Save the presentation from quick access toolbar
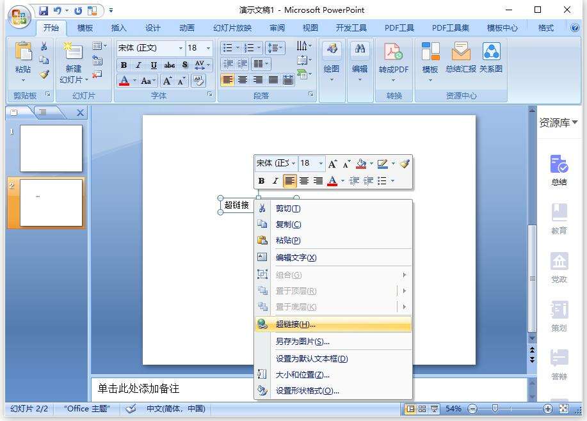The image size is (587, 421). [44, 10]
